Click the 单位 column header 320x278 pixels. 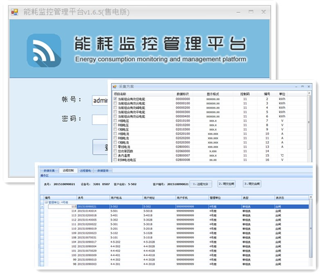tap(282, 94)
